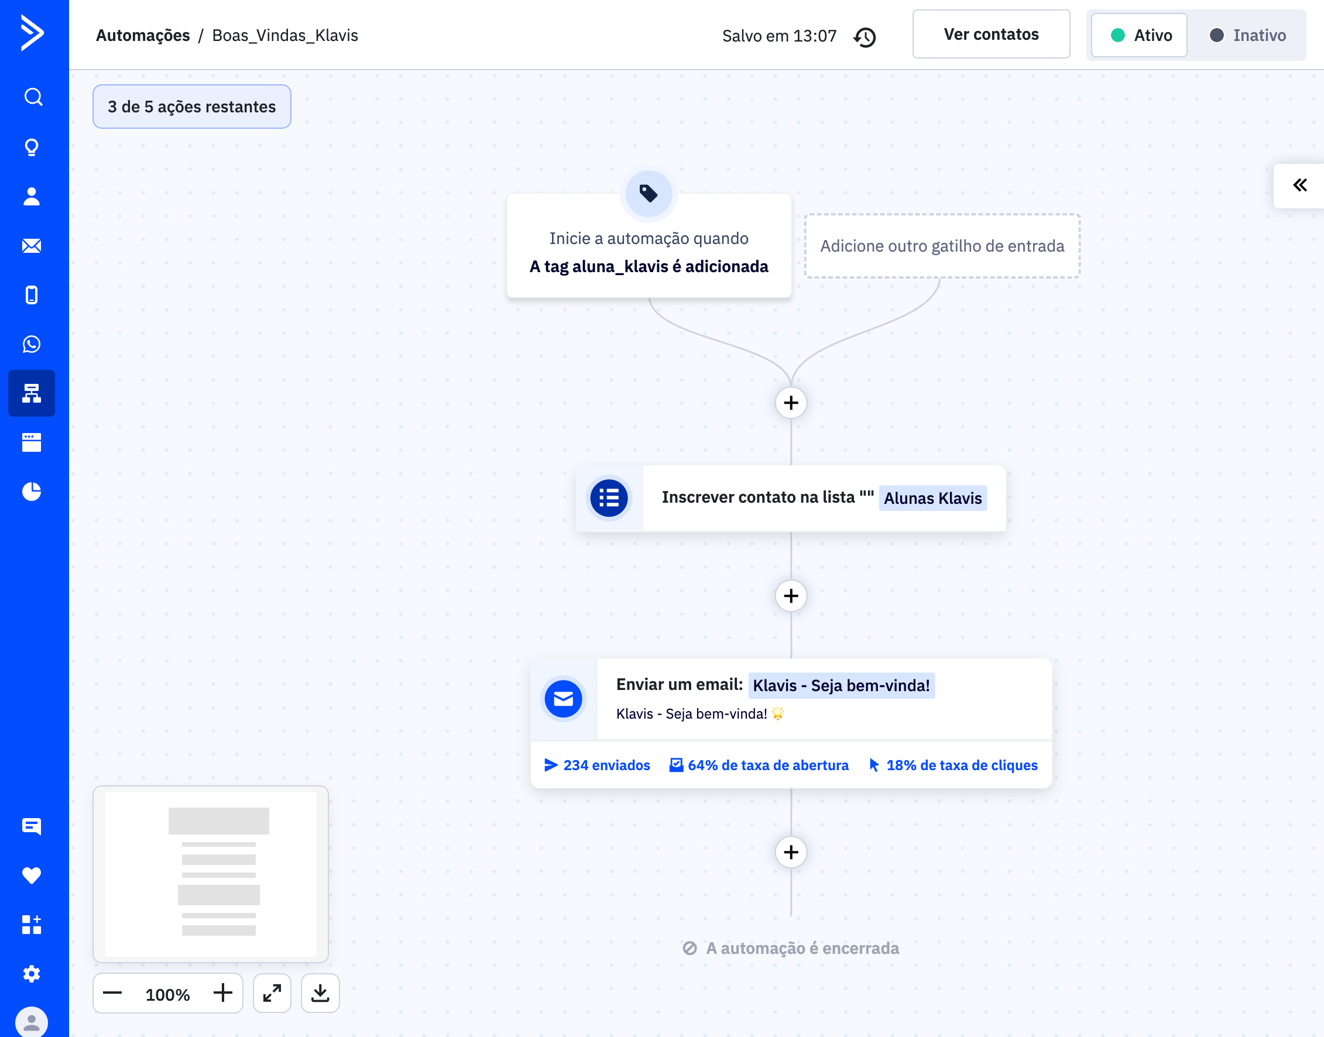This screenshot has height=1037, width=1324.
Task: Open the automations icon in sidebar
Action: point(32,393)
